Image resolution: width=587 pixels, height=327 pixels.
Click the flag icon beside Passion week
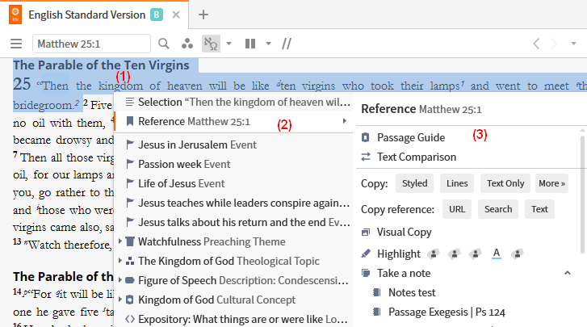point(130,164)
